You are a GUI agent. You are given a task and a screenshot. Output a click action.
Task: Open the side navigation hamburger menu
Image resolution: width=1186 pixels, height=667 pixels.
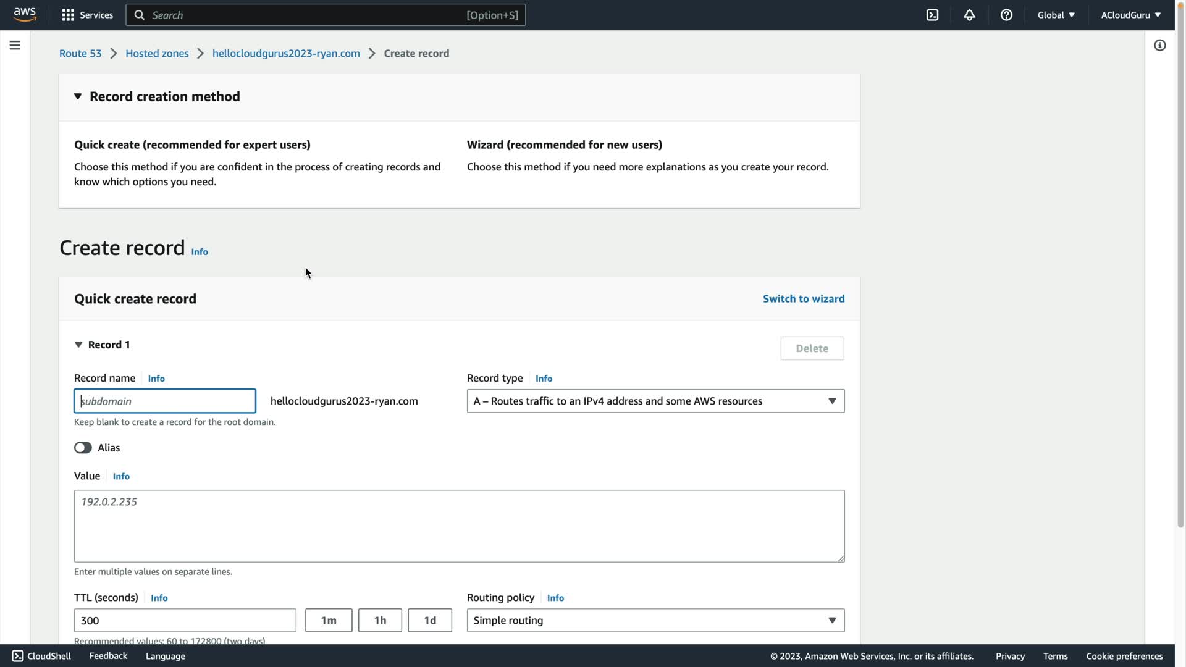pyautogui.click(x=15, y=45)
